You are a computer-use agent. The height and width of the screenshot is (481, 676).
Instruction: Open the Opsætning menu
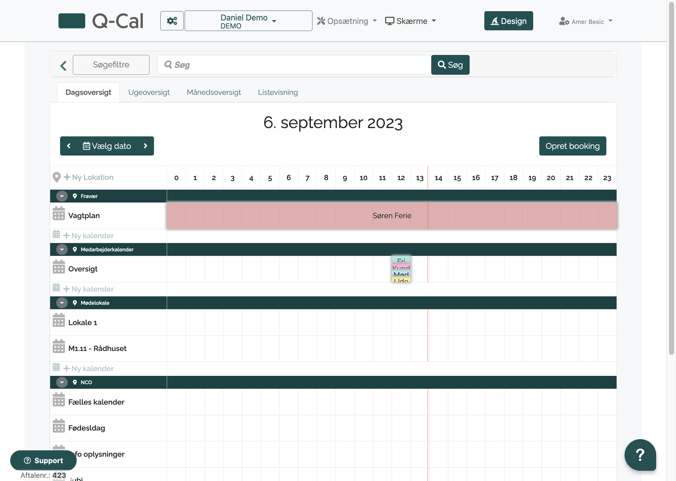click(347, 21)
